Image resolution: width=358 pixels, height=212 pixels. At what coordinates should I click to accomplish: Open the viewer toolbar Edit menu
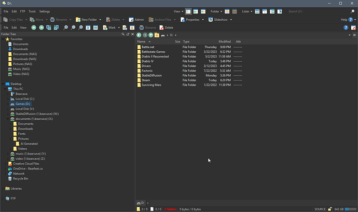click(x=14, y=27)
